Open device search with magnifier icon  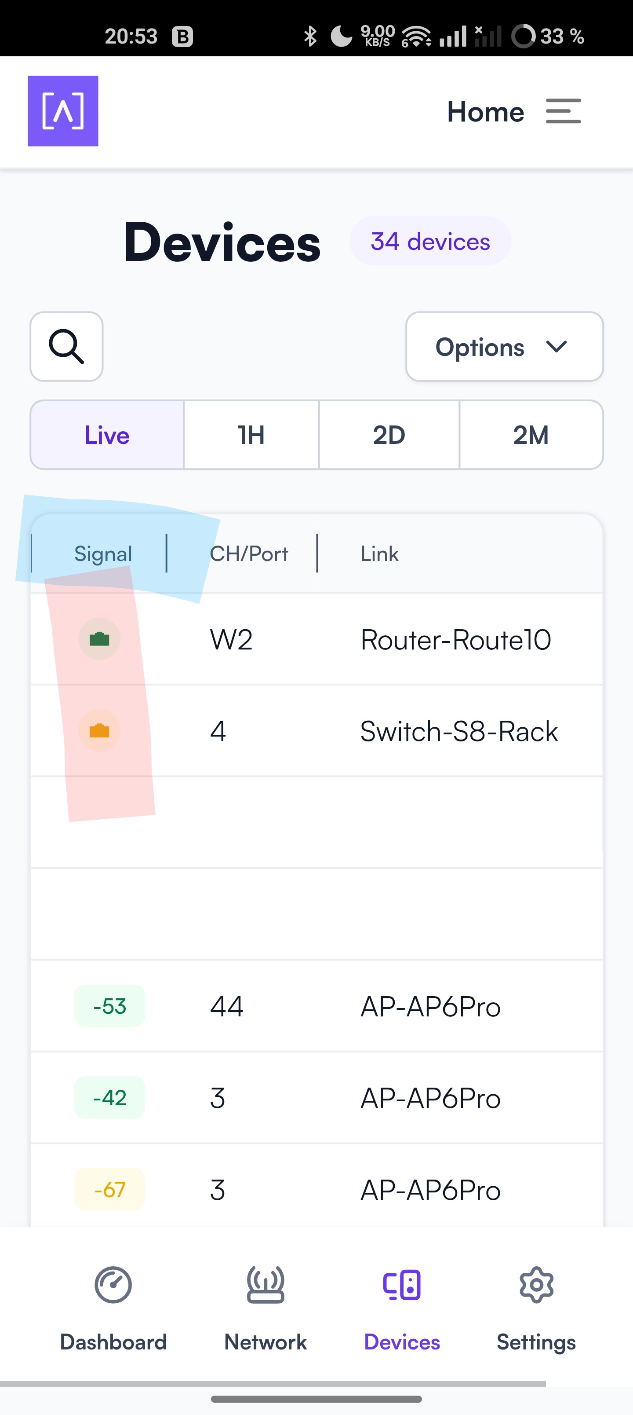click(66, 347)
